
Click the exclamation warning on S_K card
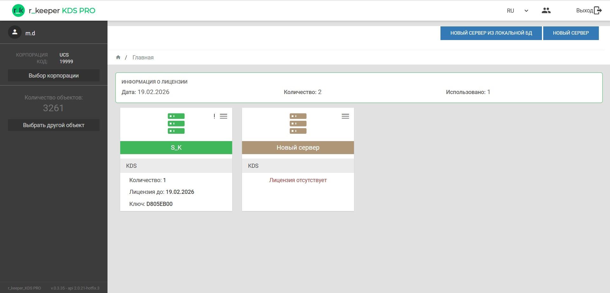214,116
